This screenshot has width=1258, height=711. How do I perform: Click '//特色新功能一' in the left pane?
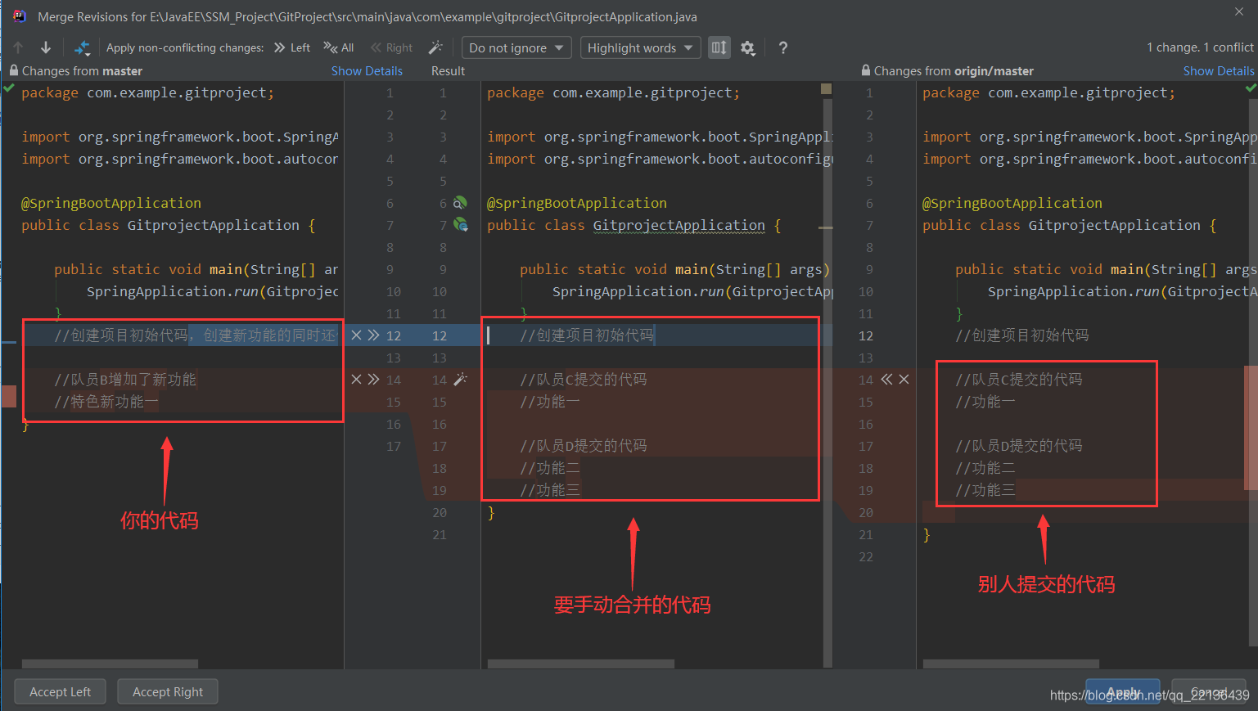tap(106, 402)
